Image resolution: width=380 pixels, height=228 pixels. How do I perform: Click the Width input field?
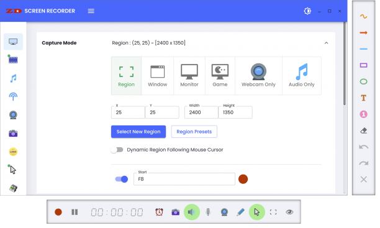tap(201, 112)
